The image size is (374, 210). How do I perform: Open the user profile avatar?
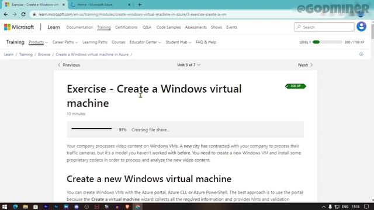[x=361, y=26]
